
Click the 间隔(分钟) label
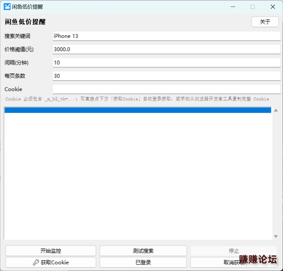[17, 63]
